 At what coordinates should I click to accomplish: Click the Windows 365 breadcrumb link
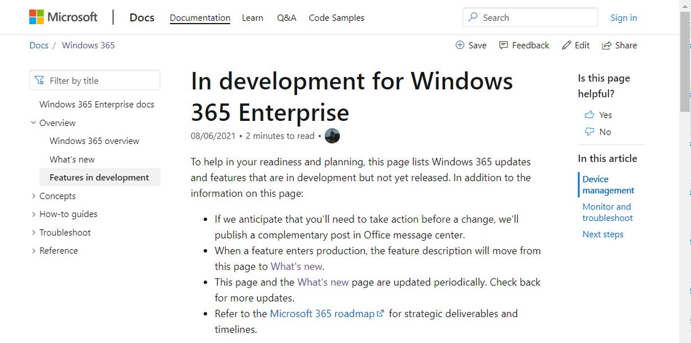pyautogui.click(x=88, y=45)
